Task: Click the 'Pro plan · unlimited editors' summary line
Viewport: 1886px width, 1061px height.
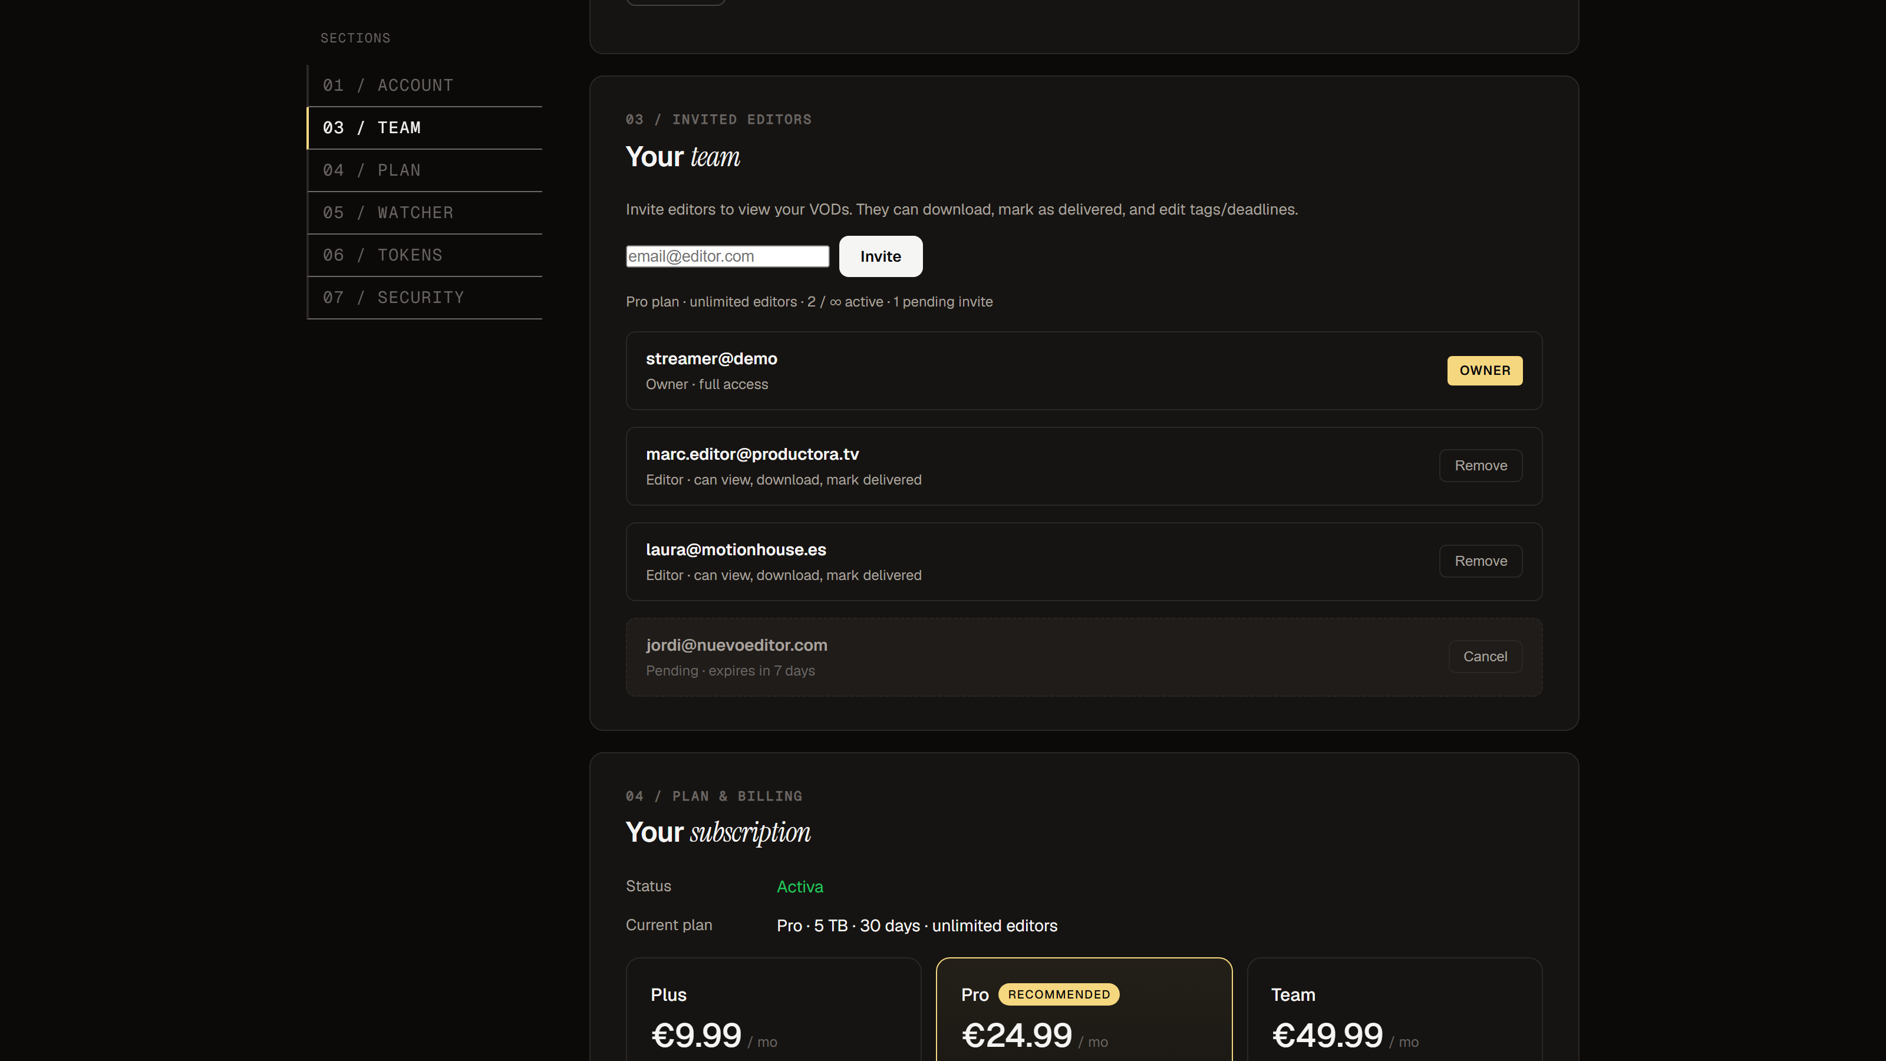Action: point(809,302)
